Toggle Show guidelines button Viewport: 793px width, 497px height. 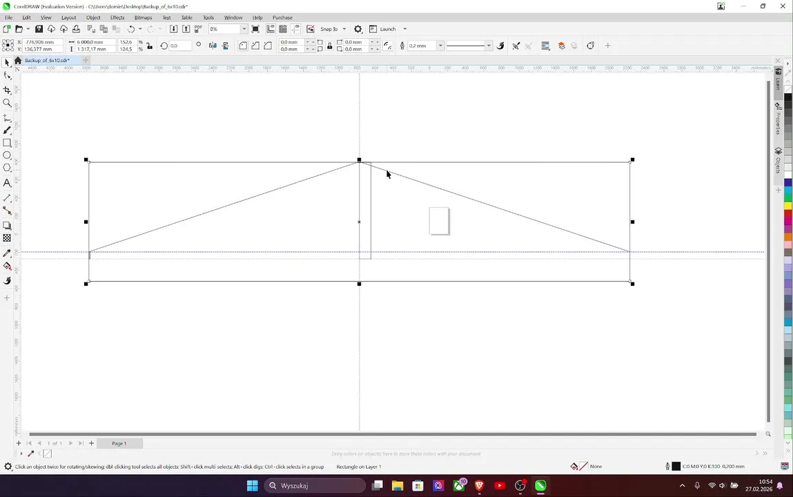(x=296, y=29)
